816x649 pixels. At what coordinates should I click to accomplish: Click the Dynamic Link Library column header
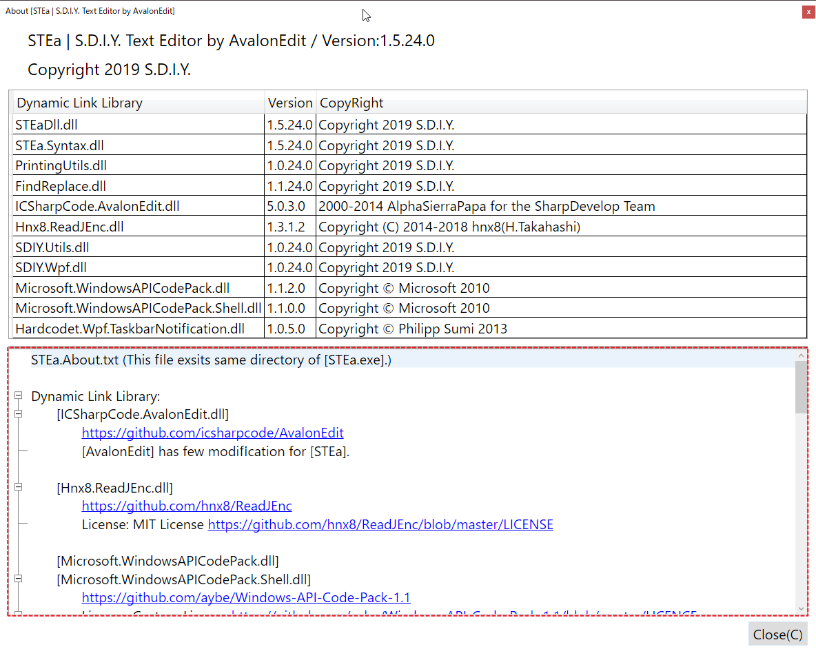[x=139, y=103]
